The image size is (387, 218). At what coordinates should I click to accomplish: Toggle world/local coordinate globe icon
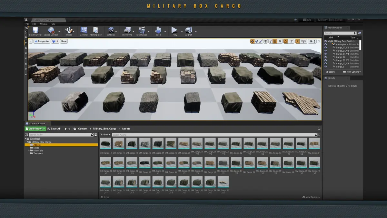click(x=266, y=41)
